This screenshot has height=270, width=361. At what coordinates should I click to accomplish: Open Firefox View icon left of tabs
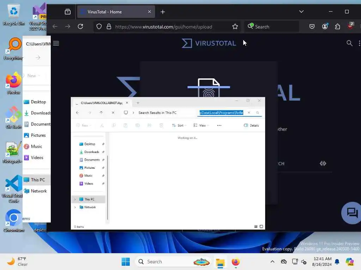[x=68, y=12]
